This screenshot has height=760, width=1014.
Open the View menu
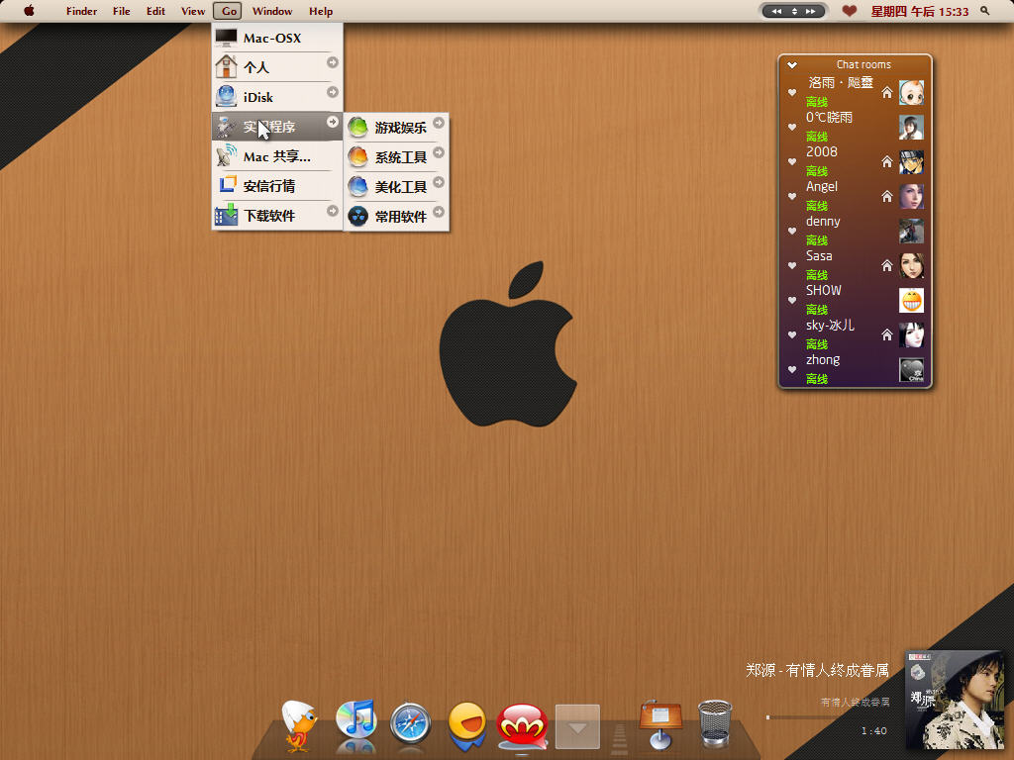tap(193, 11)
